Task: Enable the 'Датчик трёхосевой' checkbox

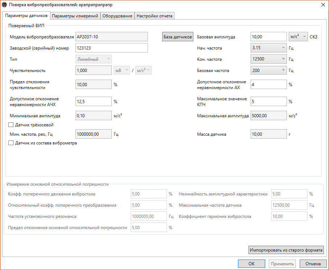Action: 11,125
